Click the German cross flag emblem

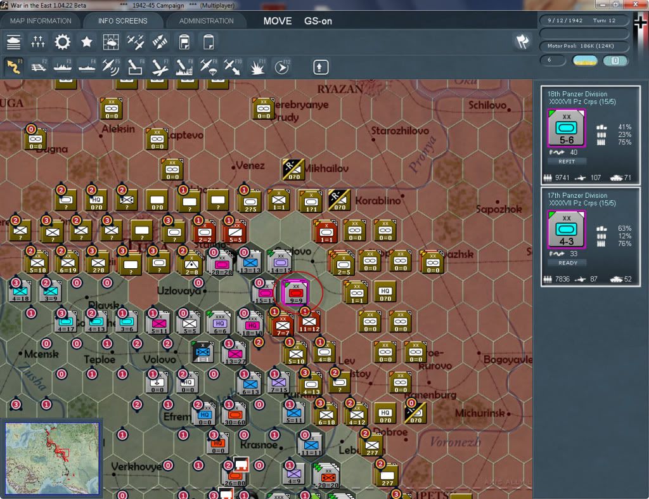tap(640, 23)
